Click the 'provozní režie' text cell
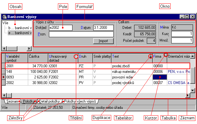Screen dimensions: 197x124 132,77
